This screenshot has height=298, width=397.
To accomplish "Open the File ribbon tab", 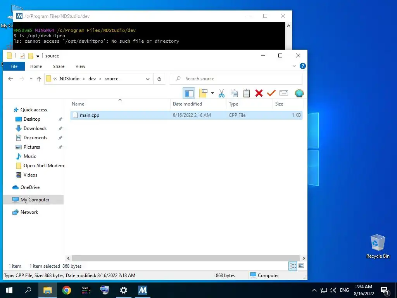I will [14, 66].
